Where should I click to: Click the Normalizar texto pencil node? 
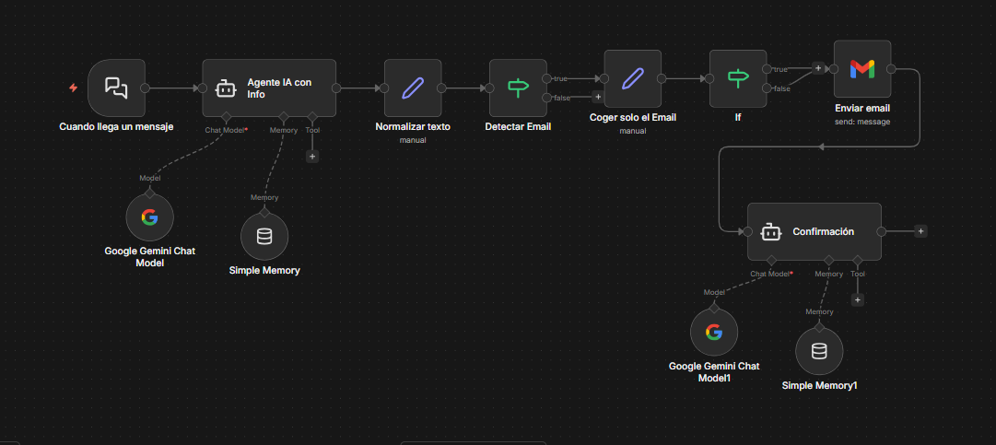pos(413,88)
